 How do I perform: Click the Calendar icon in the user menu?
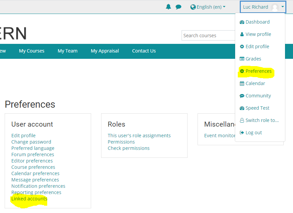click(x=242, y=83)
